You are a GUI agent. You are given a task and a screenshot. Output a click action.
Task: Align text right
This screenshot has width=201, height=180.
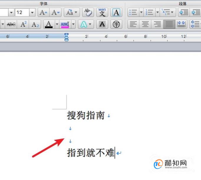tap(157, 24)
